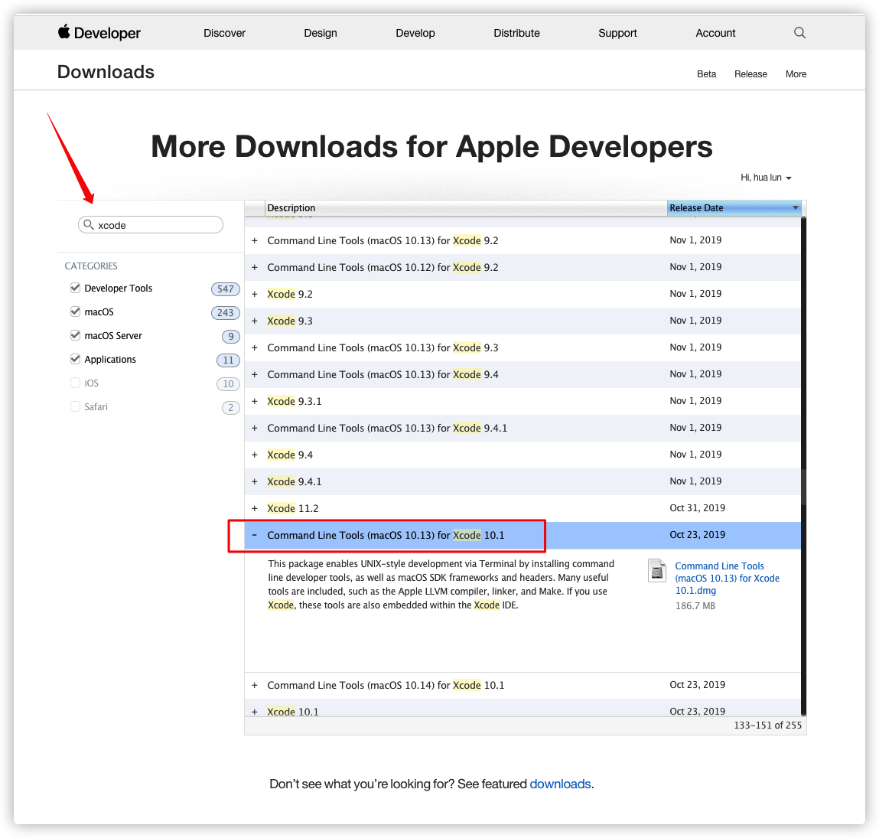The image size is (879, 838).
Task: Expand Command Line Tools (macOS 10.13) for Xcode 9.2
Action: (255, 240)
